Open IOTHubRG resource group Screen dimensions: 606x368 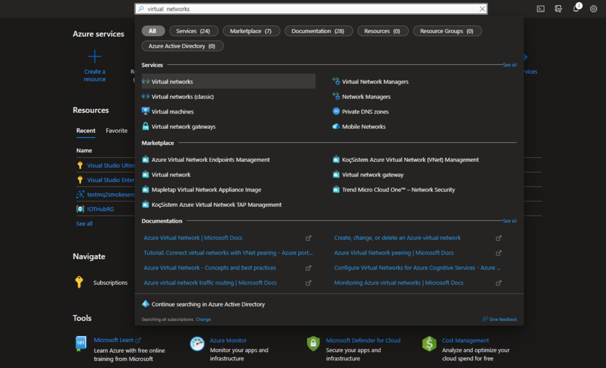(101, 209)
